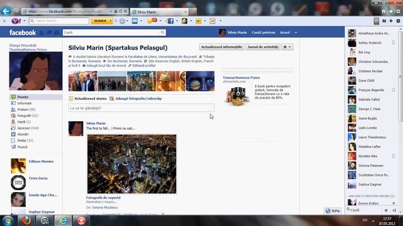Click Simona Miculescu link under the post
The width and height of the screenshot is (403, 226).
(105, 208)
